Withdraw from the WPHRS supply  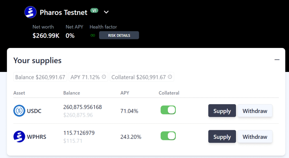click(255, 137)
